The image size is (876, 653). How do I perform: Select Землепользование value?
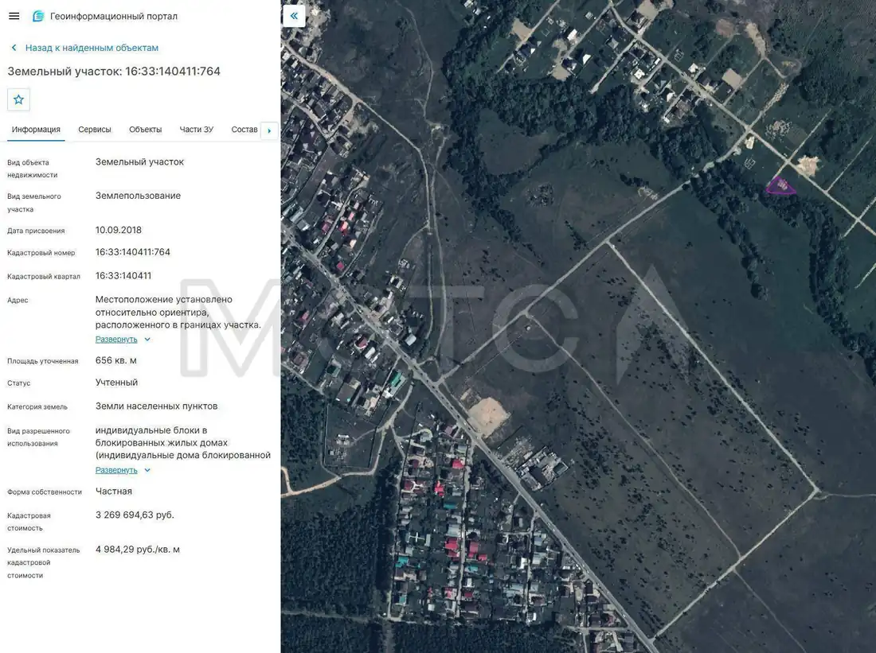pos(138,196)
